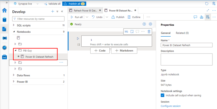
Task: Open the Manage hub toolbox icon
Action: pos(5,57)
